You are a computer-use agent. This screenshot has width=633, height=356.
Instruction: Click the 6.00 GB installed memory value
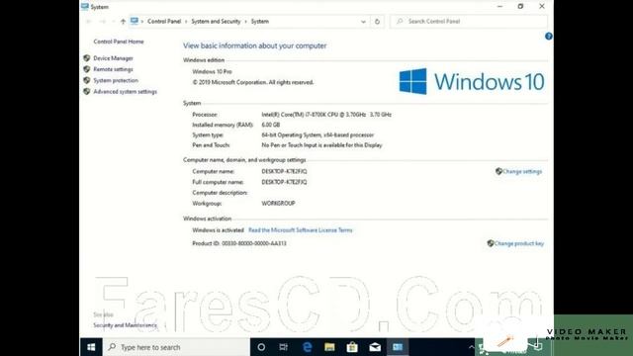(x=270, y=125)
